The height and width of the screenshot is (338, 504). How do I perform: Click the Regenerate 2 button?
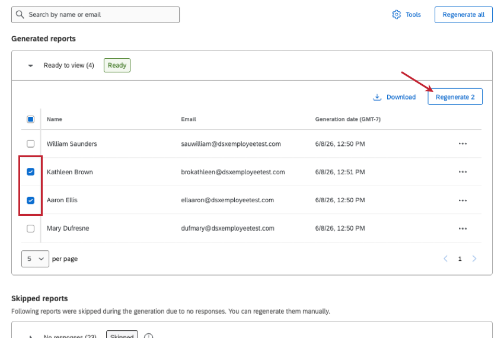coord(455,97)
